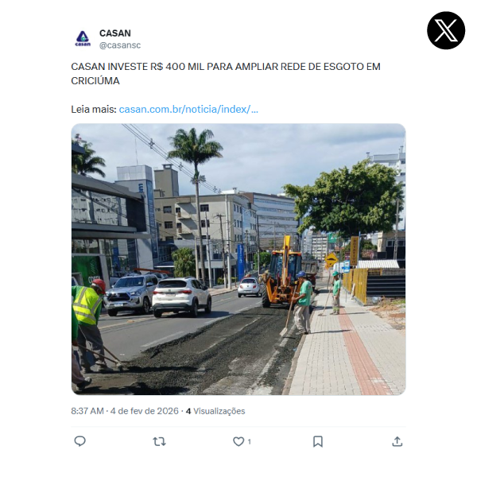Click the @casansc handle

(x=120, y=45)
